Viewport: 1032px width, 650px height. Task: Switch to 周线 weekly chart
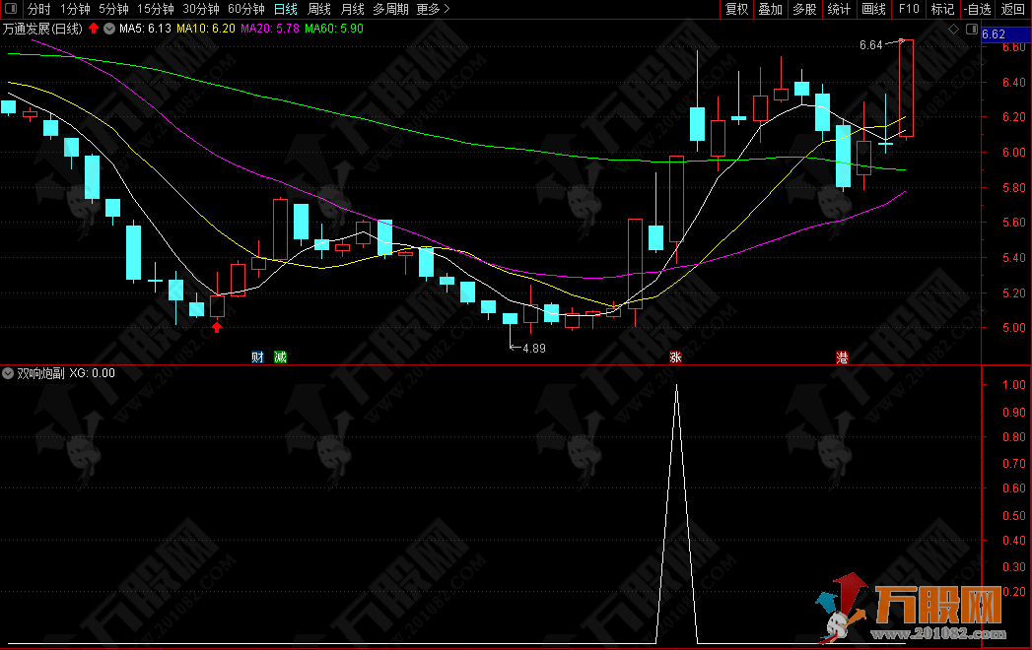pyautogui.click(x=319, y=9)
